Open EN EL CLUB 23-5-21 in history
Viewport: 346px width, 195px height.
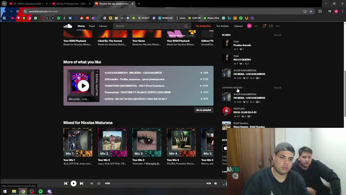pos(245,112)
